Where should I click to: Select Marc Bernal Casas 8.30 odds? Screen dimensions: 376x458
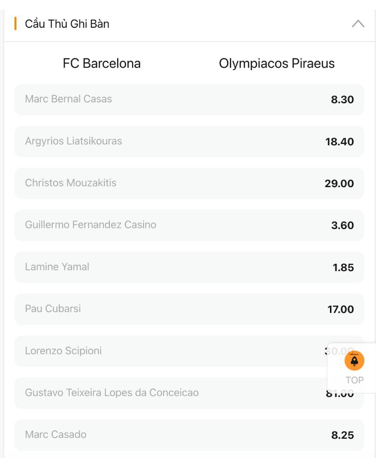(189, 100)
